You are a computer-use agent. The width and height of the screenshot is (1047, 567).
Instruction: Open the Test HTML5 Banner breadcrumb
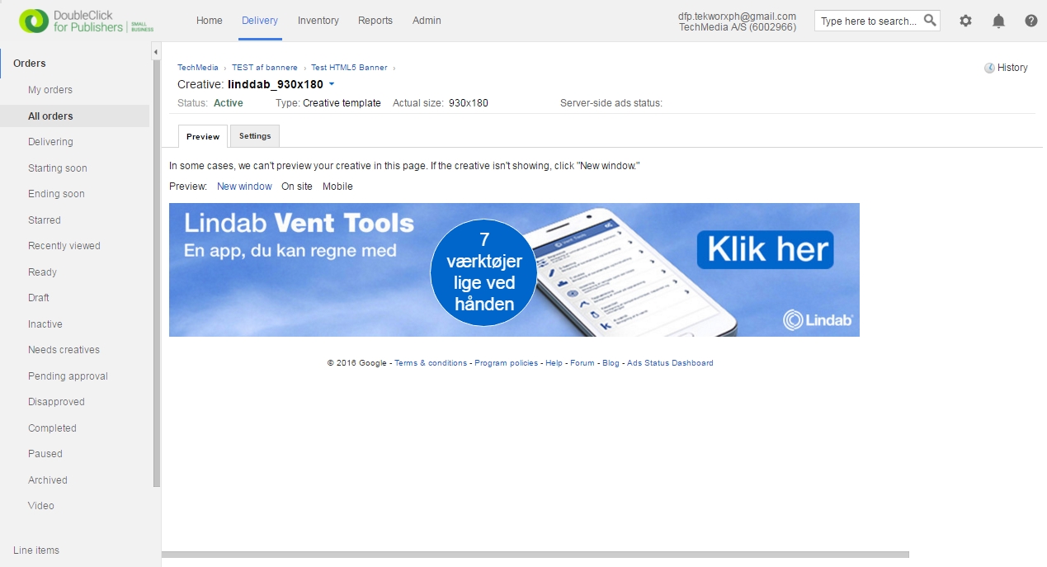349,68
